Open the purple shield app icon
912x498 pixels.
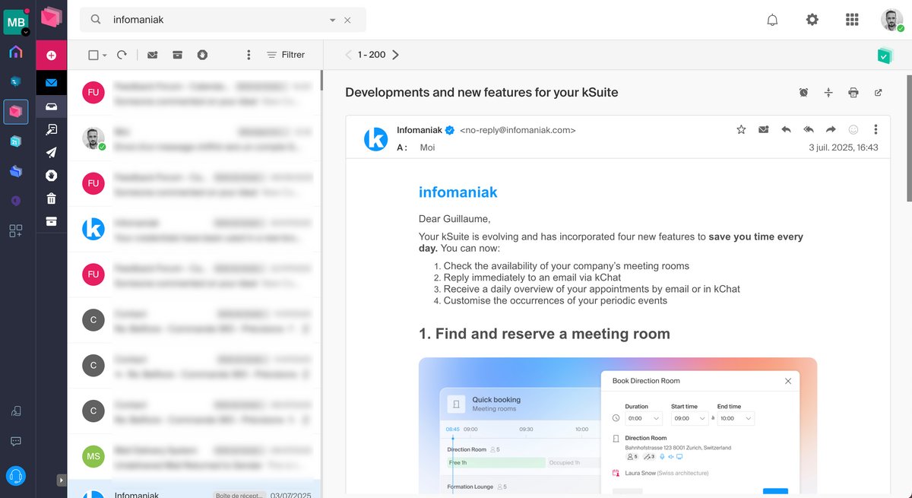(x=16, y=201)
